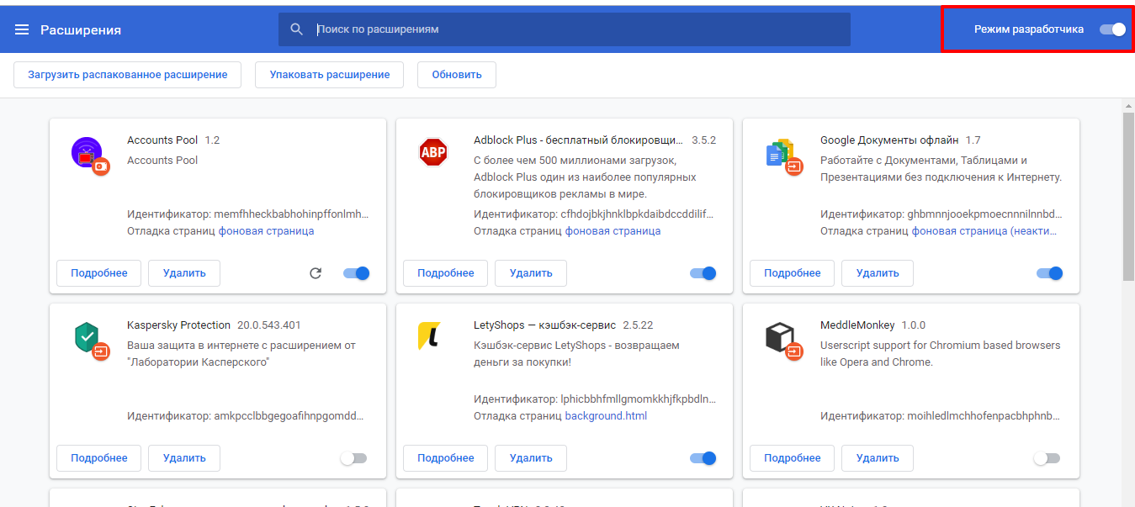This screenshot has height=507, width=1135.
Task: Remove Accounts Pool with Удалить
Action: [x=184, y=273]
